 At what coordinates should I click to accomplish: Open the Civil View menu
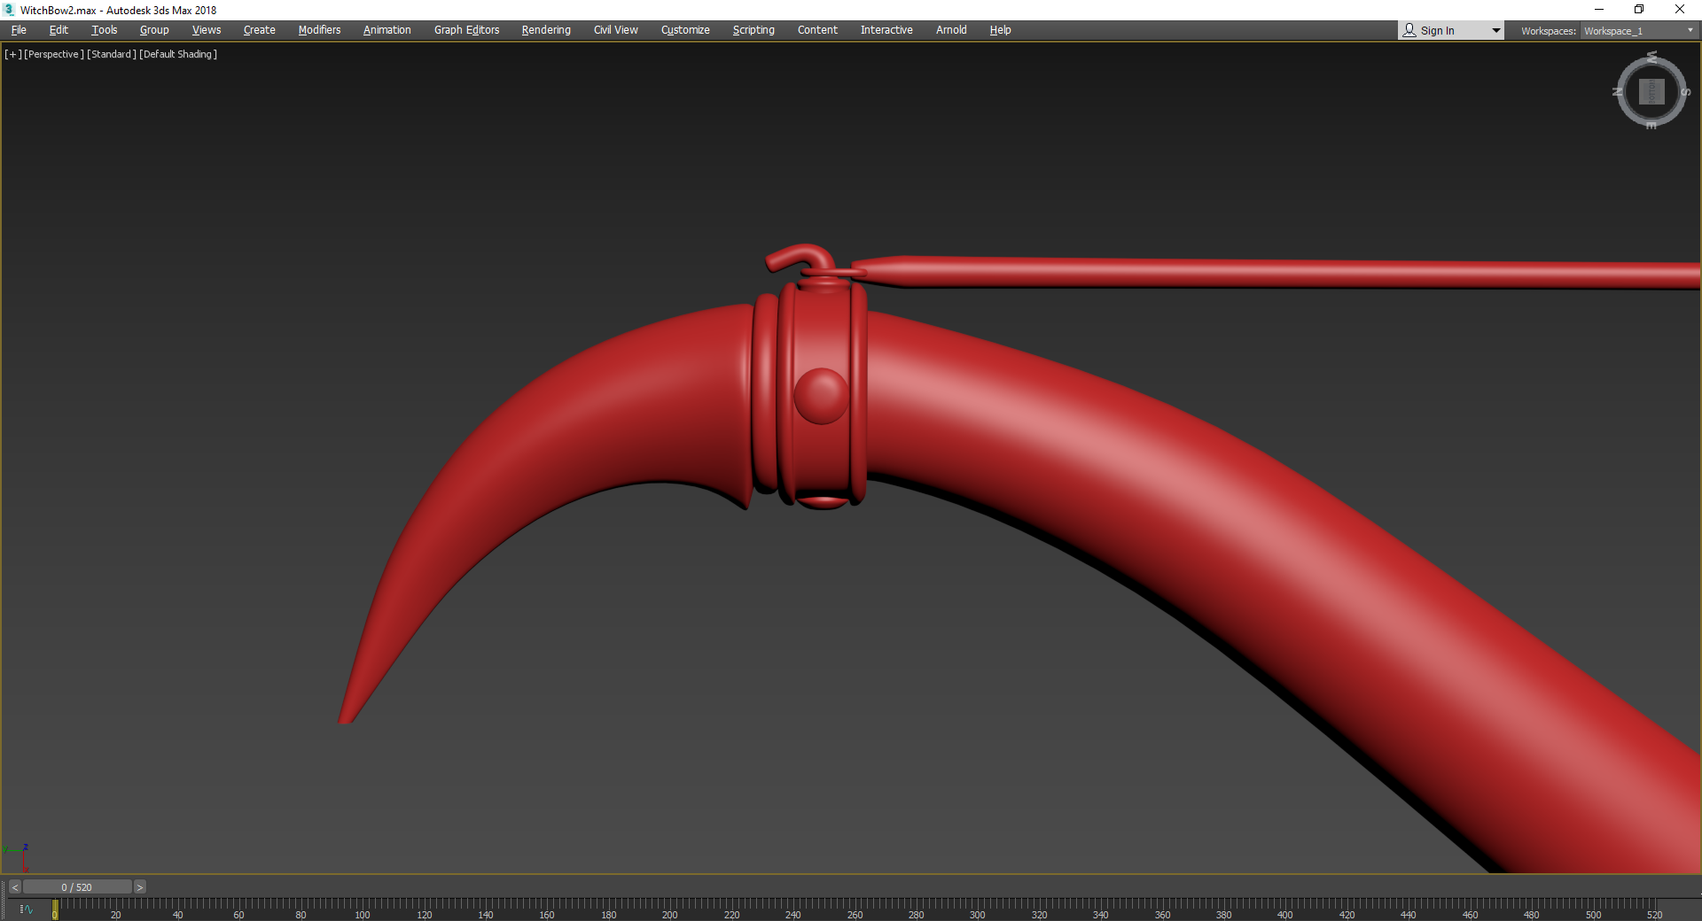point(616,30)
